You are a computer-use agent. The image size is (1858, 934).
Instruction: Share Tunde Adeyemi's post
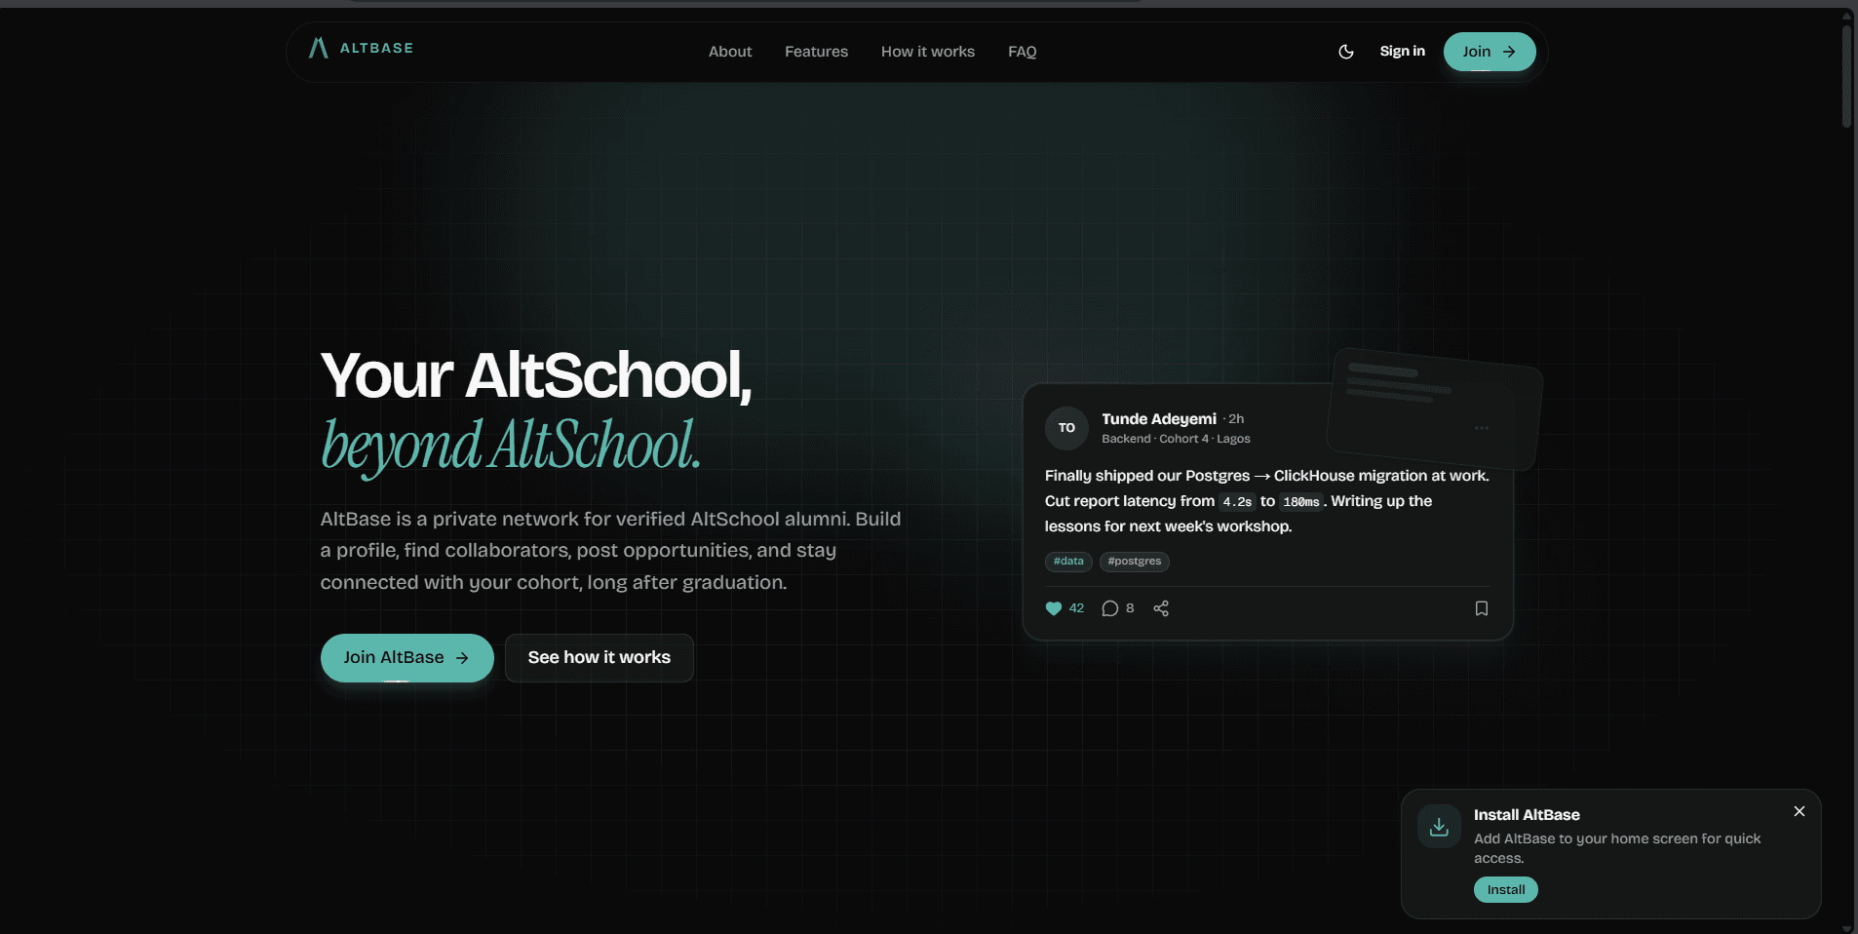(x=1161, y=608)
